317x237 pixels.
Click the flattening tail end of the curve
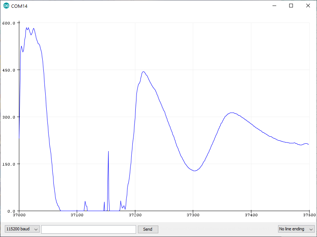[300, 144]
